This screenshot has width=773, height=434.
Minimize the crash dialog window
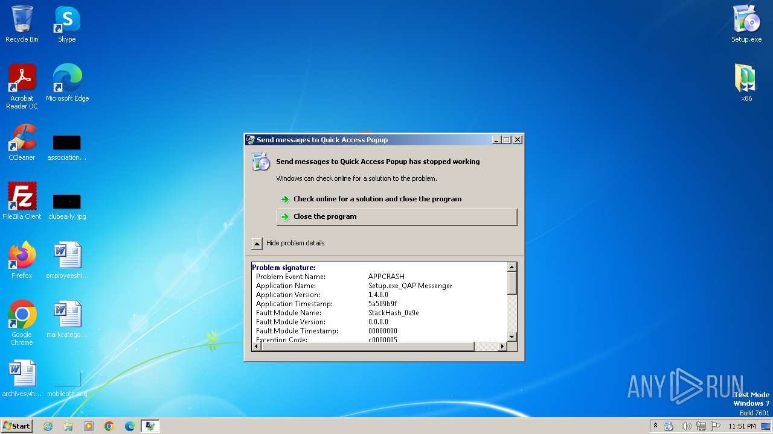tap(496, 139)
